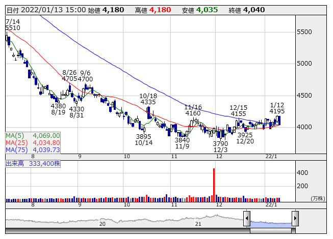The height and width of the screenshot is (239, 333).
Task: Click the MA(75) value 4,039.73
Action: coord(46,150)
